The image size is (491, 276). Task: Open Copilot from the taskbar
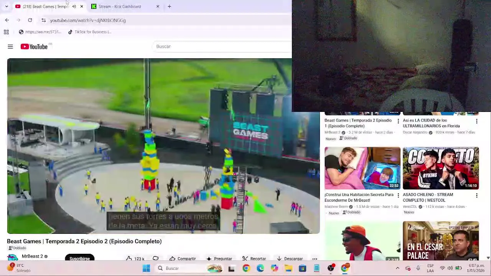point(274,268)
